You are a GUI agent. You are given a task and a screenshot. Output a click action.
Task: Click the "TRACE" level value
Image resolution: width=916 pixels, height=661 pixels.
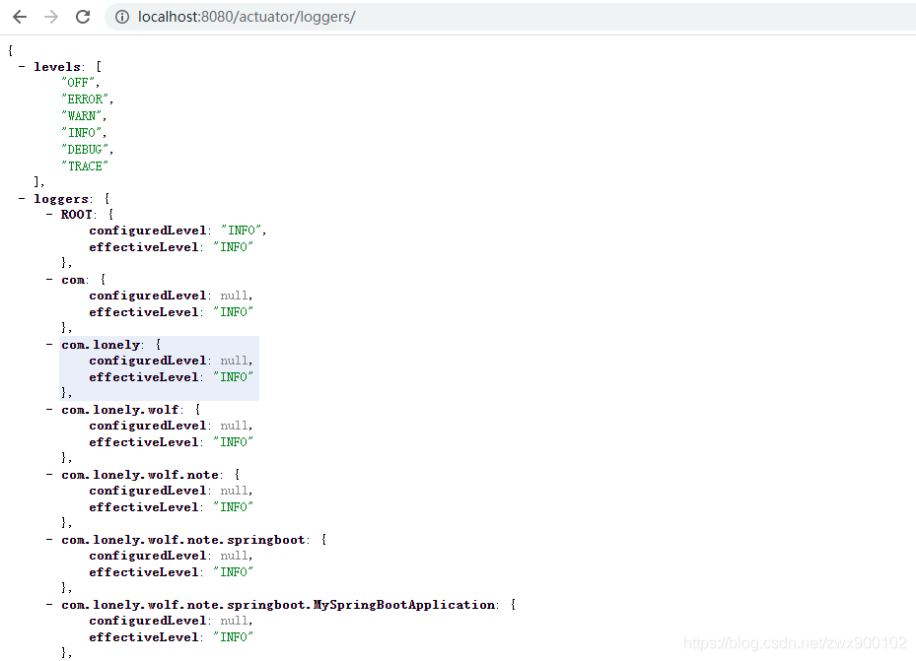coord(85,166)
